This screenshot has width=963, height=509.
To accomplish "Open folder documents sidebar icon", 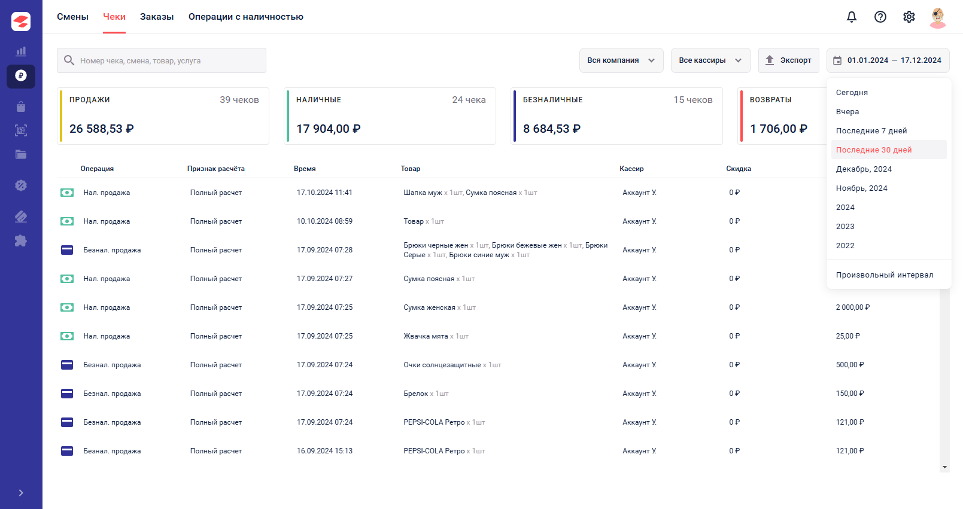I will click(x=21, y=154).
